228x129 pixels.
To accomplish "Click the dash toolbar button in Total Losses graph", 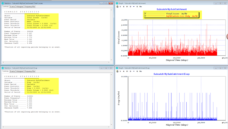I will pos(134,7).
